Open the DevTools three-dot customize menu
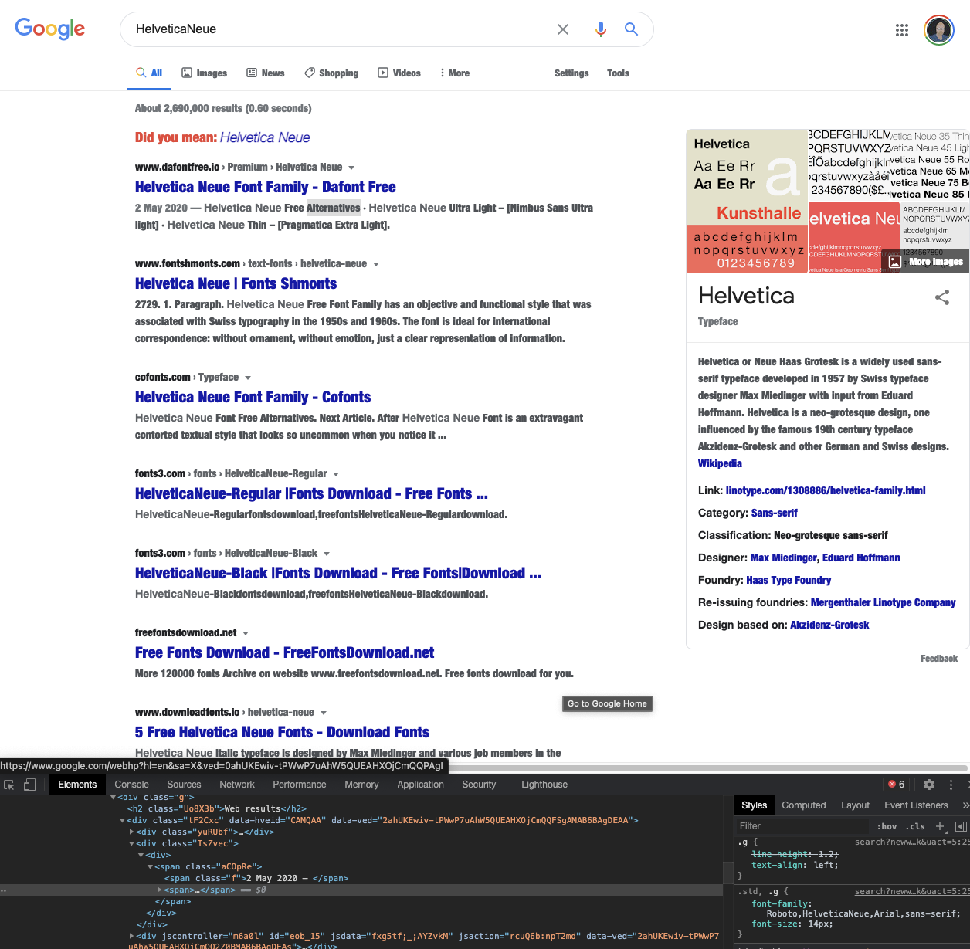 [x=951, y=785]
